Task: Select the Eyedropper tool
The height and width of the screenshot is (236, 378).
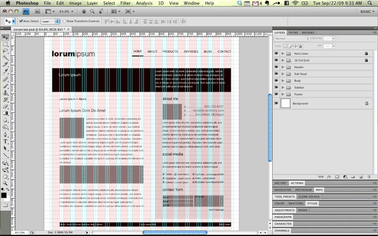Action: [x=5, y=71]
